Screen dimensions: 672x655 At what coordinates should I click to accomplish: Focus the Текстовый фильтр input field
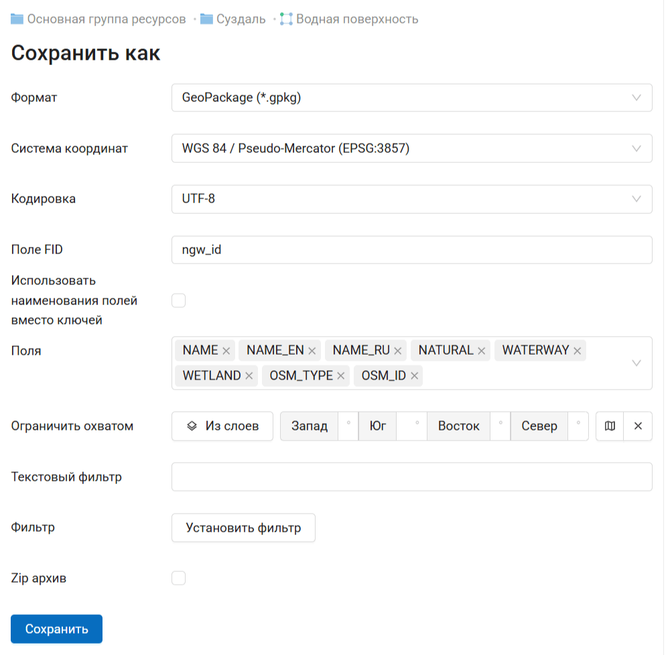411,477
